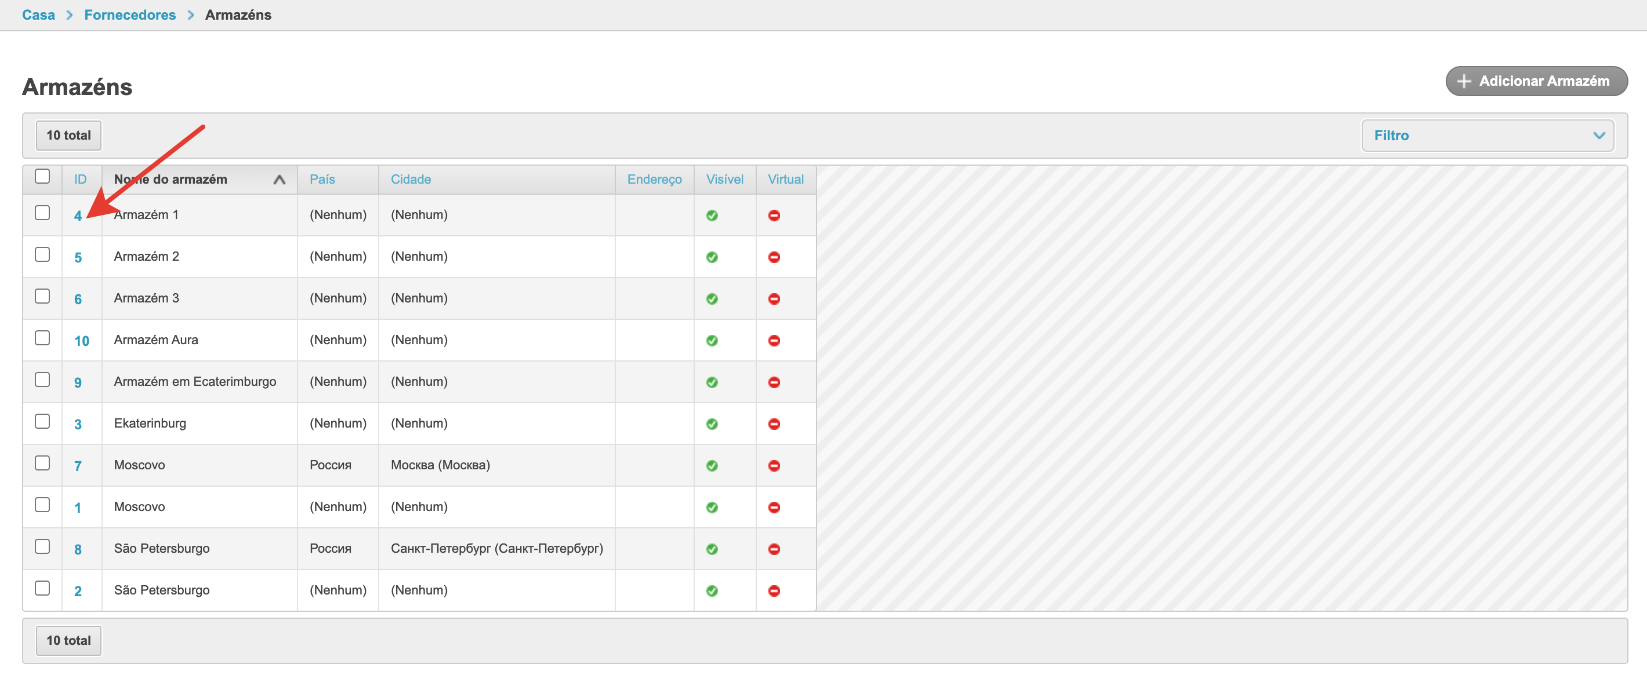Toggle the select-all checkbox in table header

point(42,176)
